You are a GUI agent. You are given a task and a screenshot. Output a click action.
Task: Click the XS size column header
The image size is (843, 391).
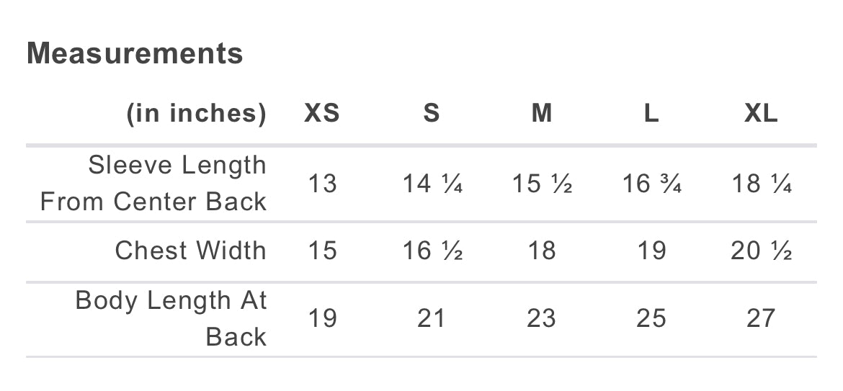321,113
